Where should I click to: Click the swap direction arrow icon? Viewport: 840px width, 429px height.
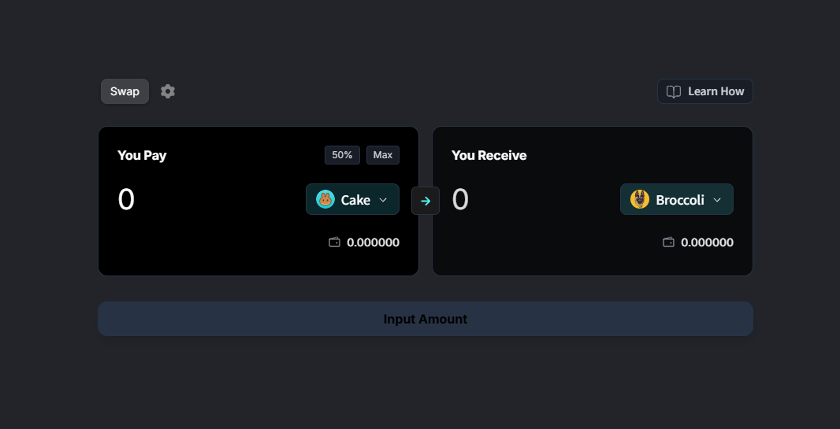[x=426, y=201]
